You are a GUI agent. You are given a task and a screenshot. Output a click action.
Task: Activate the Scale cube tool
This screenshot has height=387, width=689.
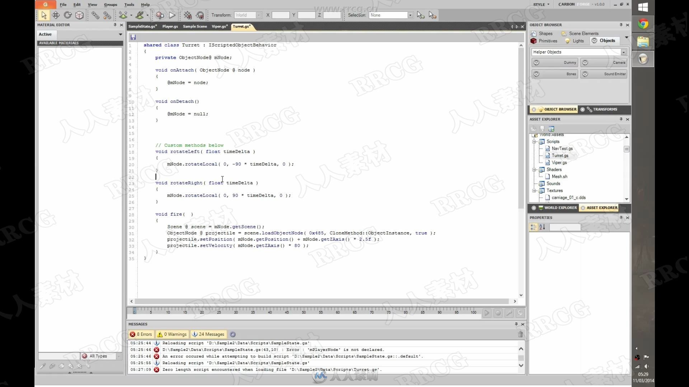[x=79, y=15]
